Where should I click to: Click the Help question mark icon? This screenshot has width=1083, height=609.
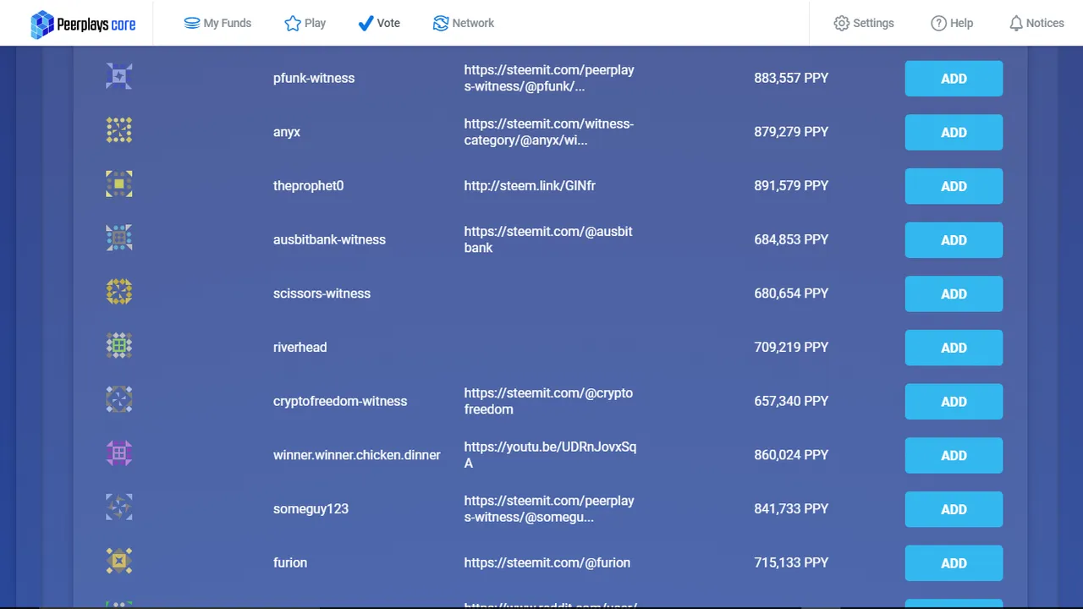click(938, 23)
